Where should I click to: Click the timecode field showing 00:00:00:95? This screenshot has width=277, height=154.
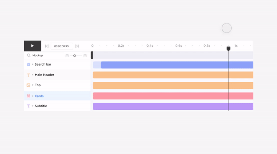click(62, 46)
